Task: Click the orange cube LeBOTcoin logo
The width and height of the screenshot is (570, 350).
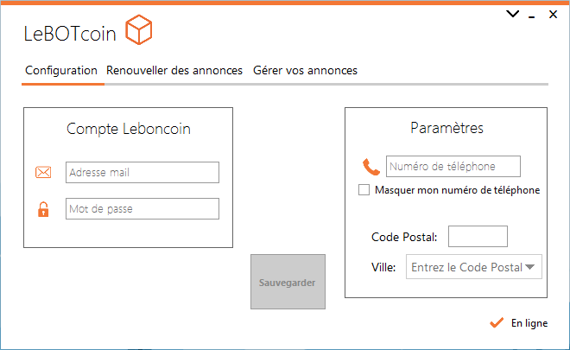Action: point(138,30)
